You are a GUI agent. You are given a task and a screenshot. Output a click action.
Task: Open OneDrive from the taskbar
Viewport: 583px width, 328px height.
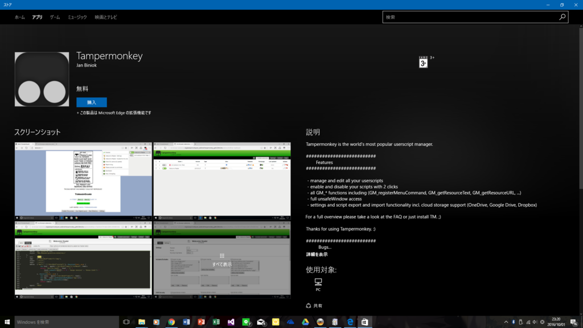pyautogui.click(x=290, y=322)
